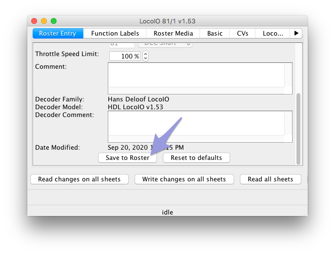Click Reset to defaults

pos(196,158)
